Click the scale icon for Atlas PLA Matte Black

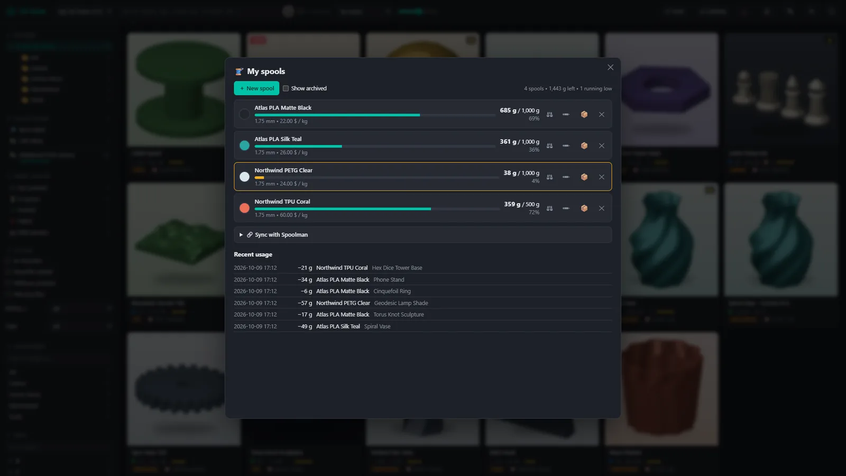coord(550,114)
